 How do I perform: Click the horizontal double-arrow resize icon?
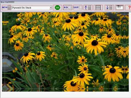click(68, 8)
